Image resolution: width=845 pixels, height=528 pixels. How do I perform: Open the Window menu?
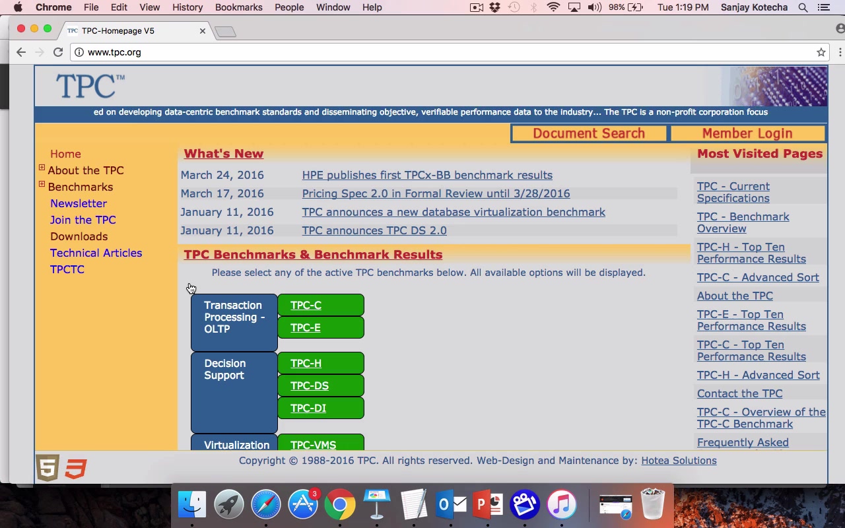tap(333, 7)
